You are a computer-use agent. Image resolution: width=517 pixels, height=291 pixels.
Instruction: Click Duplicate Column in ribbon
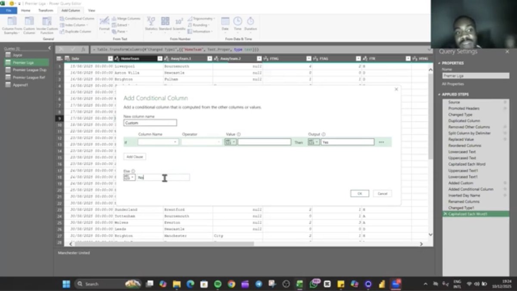tap(75, 31)
